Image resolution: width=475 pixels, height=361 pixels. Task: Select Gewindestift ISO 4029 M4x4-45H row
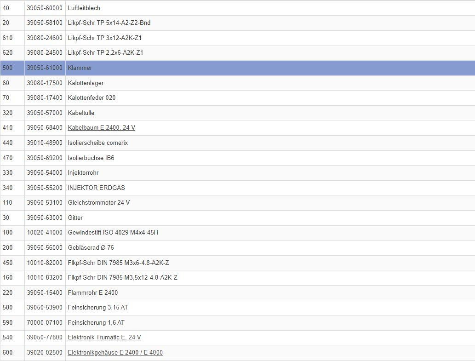point(113,233)
